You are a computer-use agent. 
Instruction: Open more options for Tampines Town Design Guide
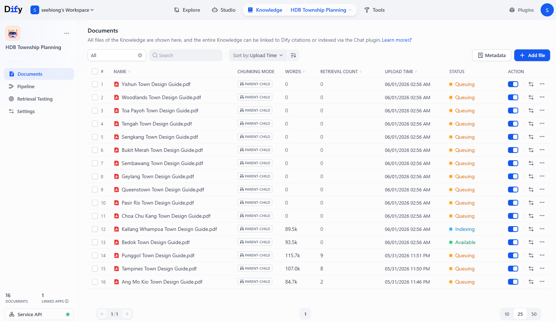(542, 269)
